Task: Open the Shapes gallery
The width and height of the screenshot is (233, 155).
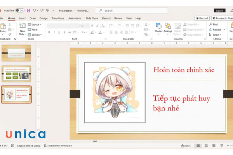Action: coord(158,29)
